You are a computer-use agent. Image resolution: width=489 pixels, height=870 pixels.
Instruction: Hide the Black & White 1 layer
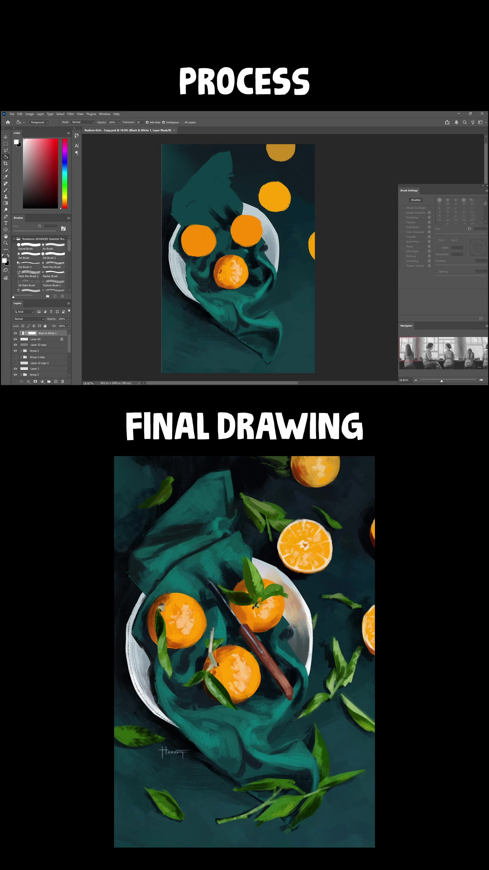(15, 333)
